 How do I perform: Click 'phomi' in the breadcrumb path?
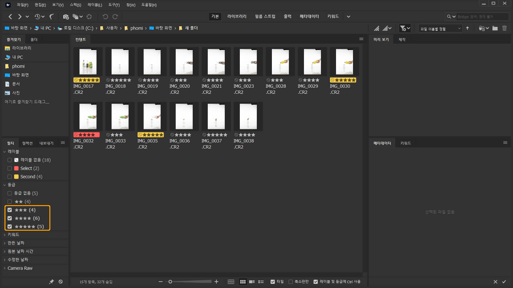(137, 28)
